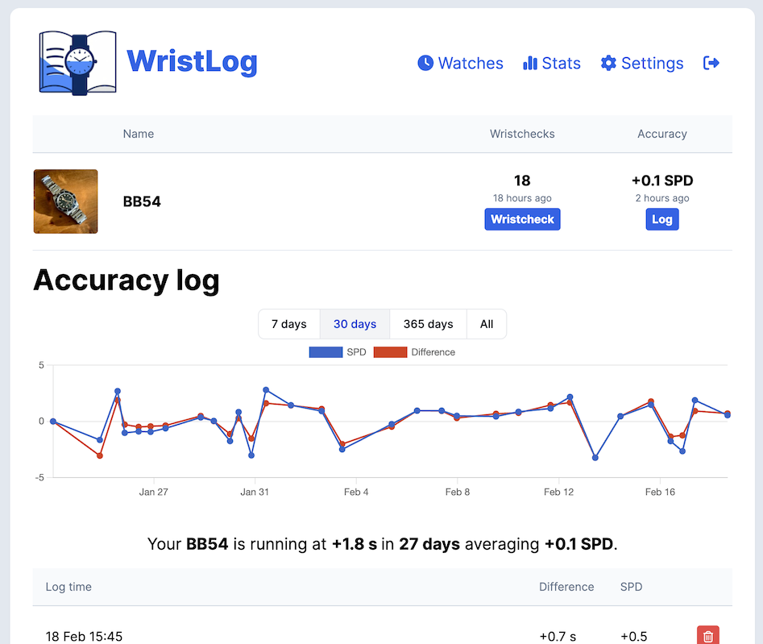
Task: Toggle the blue SPD legend swatch
Action: coord(325,352)
